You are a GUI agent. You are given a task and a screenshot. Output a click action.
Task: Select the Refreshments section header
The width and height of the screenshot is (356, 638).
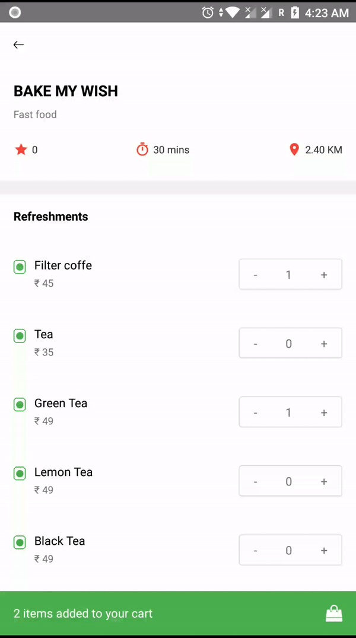pyautogui.click(x=50, y=216)
